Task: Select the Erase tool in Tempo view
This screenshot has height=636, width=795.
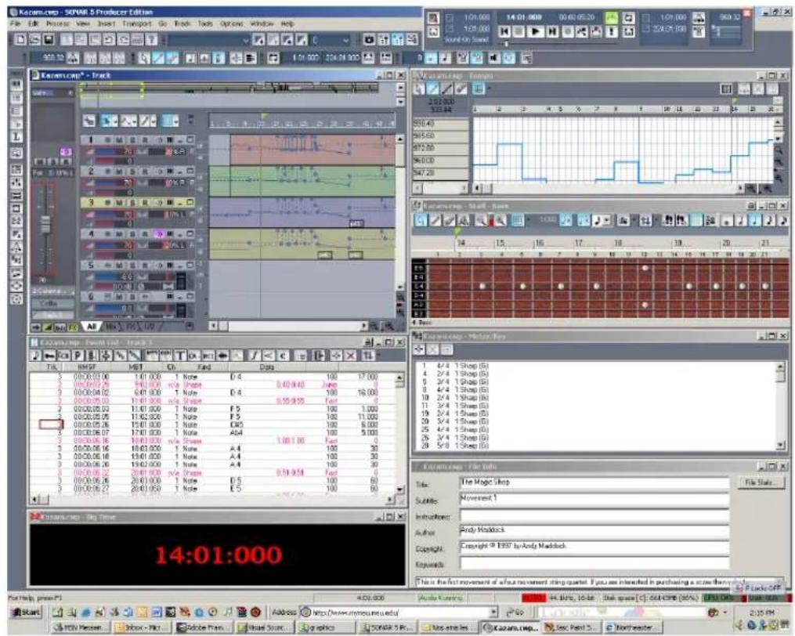Action: click(x=461, y=89)
